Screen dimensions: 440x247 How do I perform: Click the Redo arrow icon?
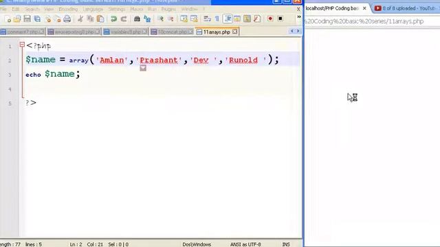[x=124, y=19]
